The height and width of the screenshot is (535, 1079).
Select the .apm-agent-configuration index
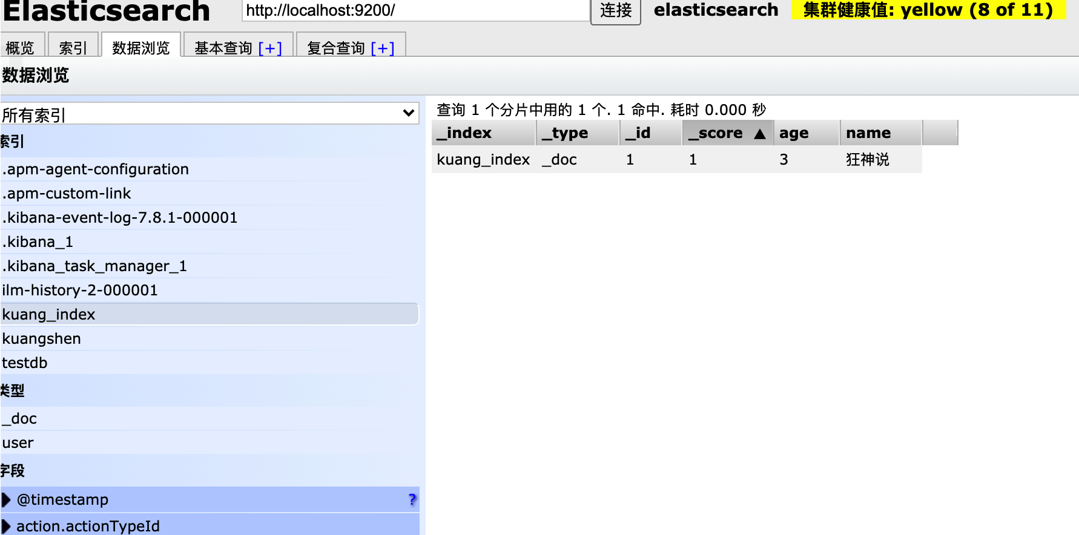210,169
